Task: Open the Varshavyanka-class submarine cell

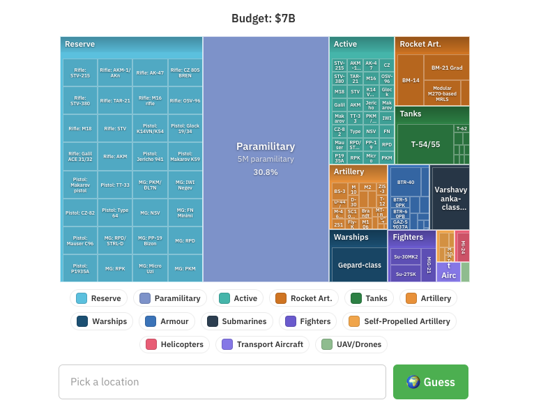Action: (450, 198)
